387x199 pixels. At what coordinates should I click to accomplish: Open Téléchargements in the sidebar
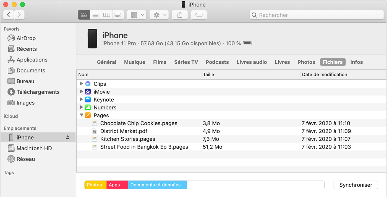tap(33, 92)
